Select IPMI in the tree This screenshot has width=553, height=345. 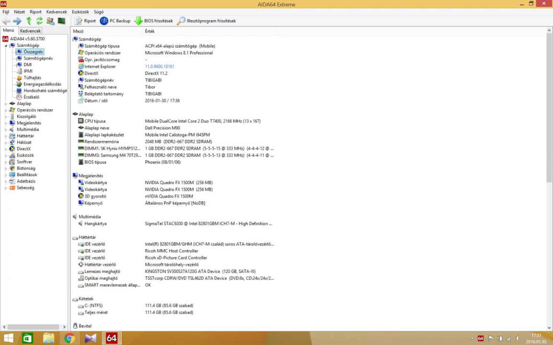pyautogui.click(x=28, y=71)
